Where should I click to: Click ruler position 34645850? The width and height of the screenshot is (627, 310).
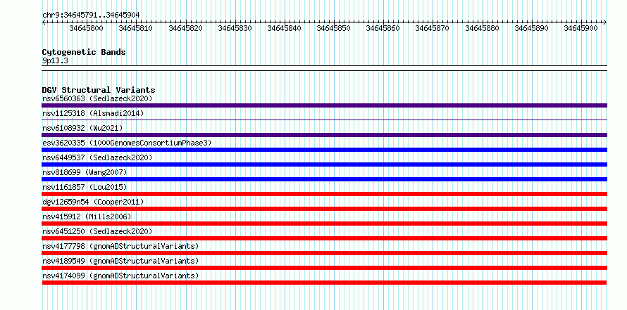pos(333,28)
